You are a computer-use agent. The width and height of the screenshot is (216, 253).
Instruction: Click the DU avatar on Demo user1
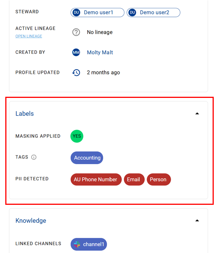(x=76, y=12)
